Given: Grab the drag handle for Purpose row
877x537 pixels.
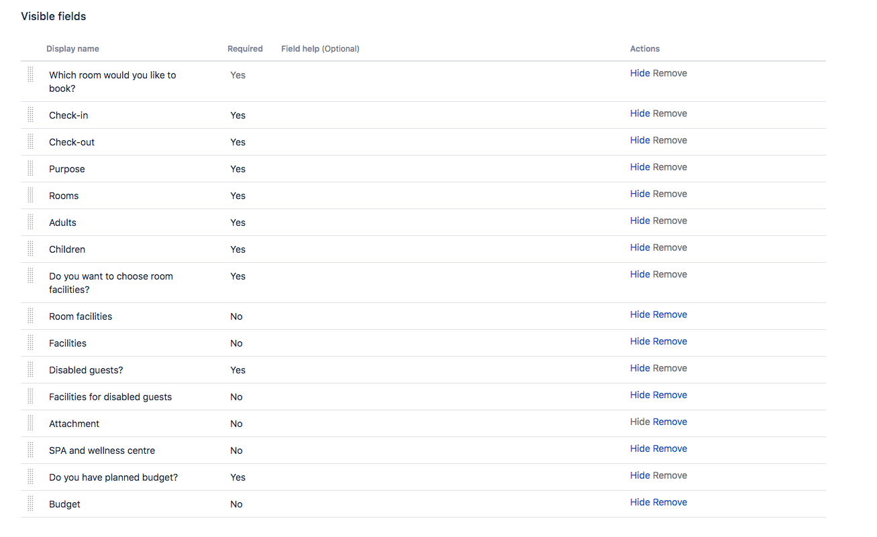Looking at the screenshot, I should 30,168.
